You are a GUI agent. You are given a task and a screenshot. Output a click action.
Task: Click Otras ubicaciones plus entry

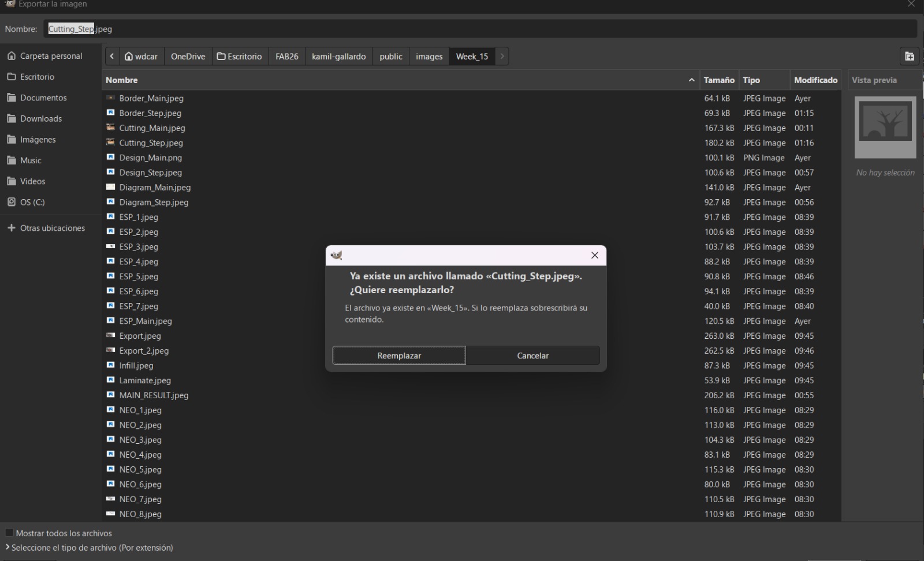51,228
